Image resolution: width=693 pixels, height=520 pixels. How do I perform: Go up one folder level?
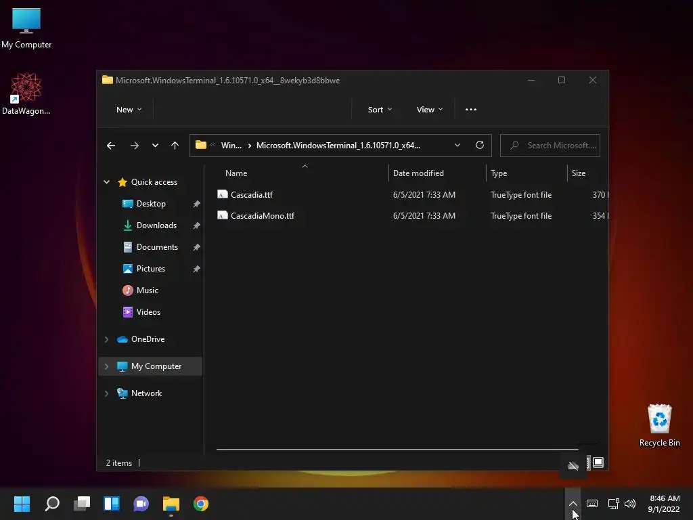pos(175,146)
